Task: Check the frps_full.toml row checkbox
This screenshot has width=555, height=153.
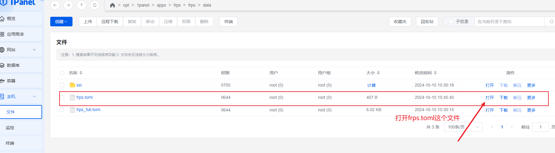Action: (62, 110)
